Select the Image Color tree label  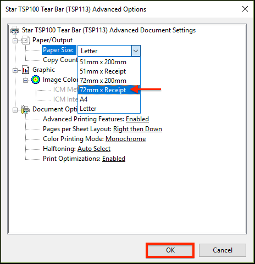pos(60,80)
